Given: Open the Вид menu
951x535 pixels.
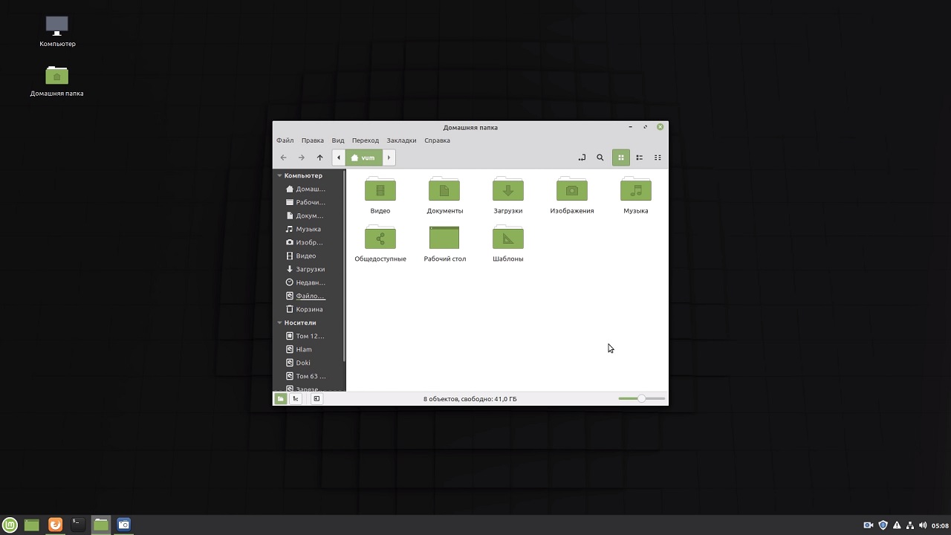Looking at the screenshot, I should tap(338, 140).
